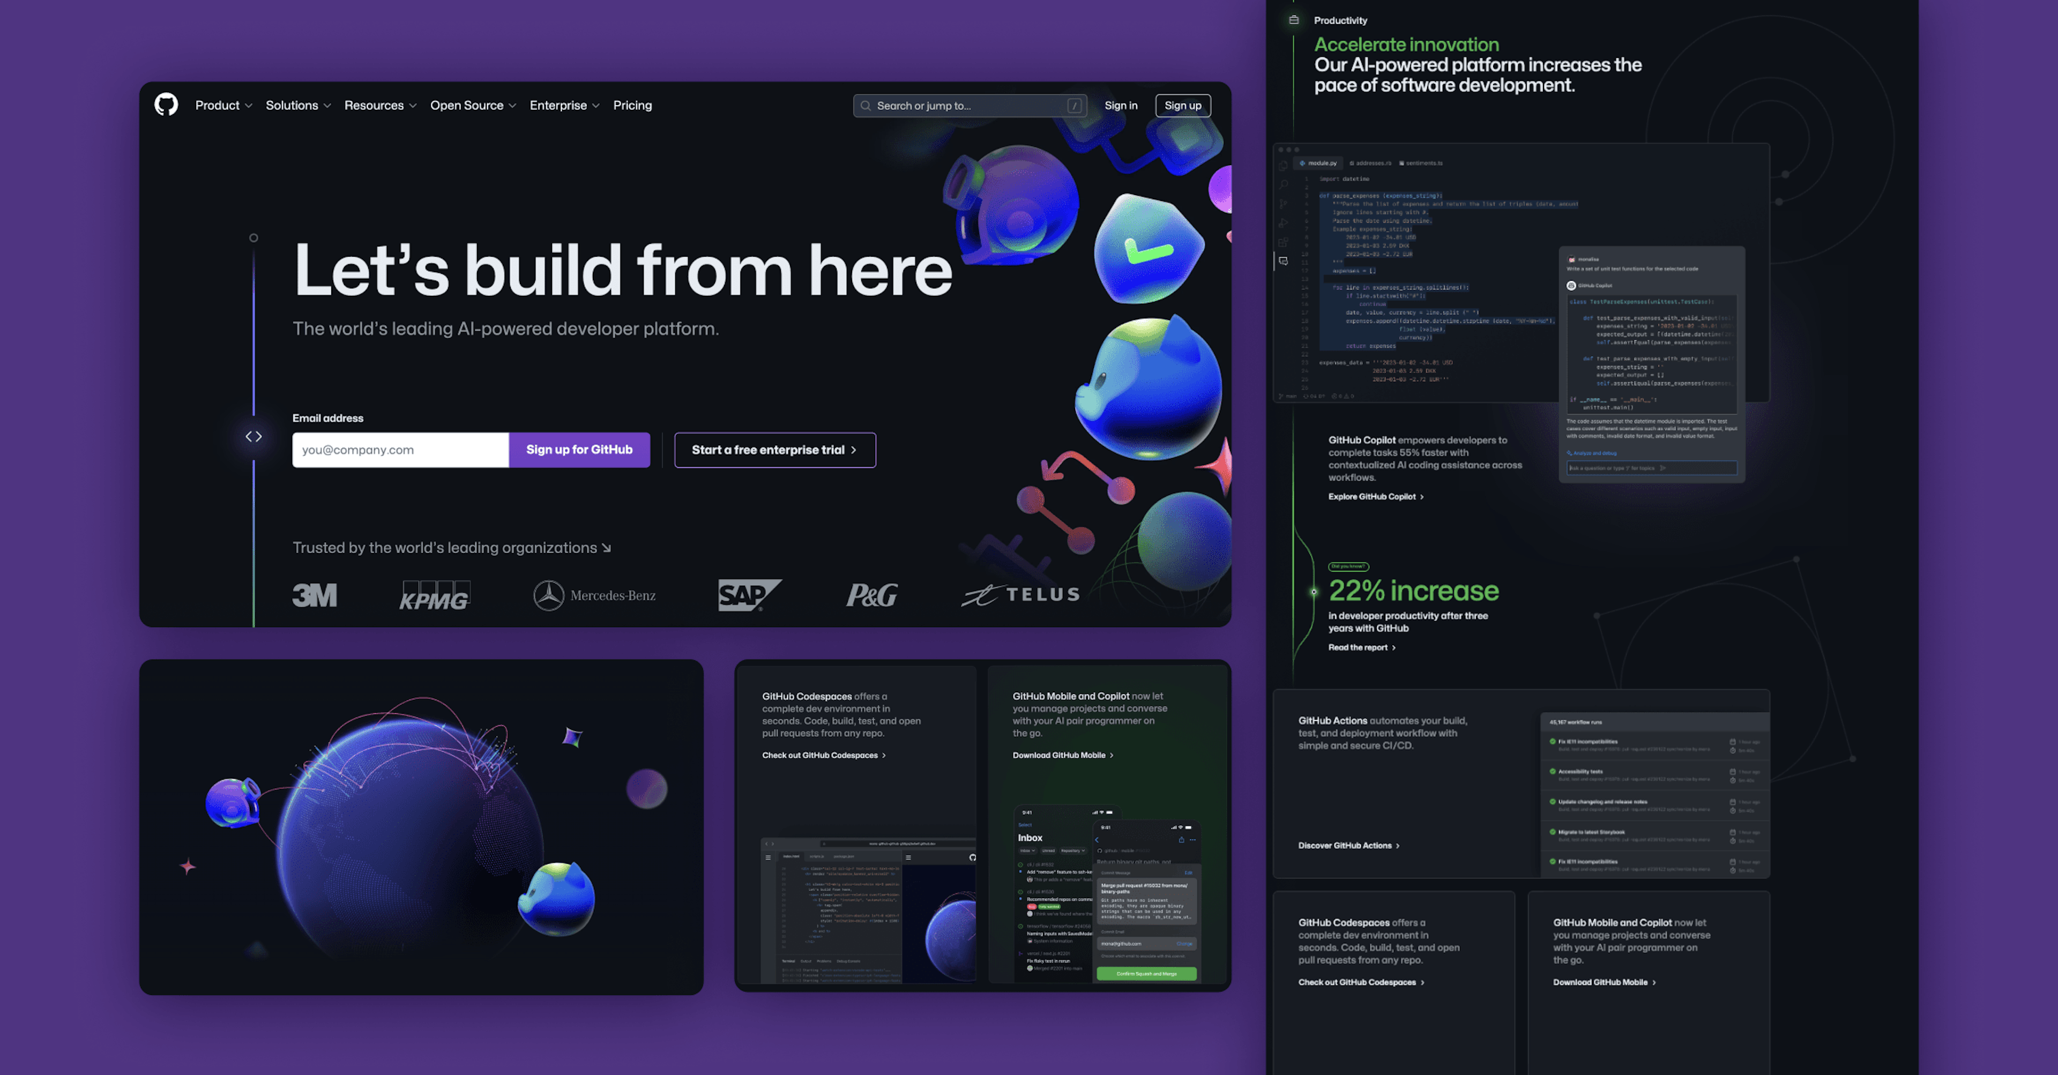Tap Change beside mona@github.com
The height and width of the screenshot is (1075, 2058).
tap(1185, 944)
